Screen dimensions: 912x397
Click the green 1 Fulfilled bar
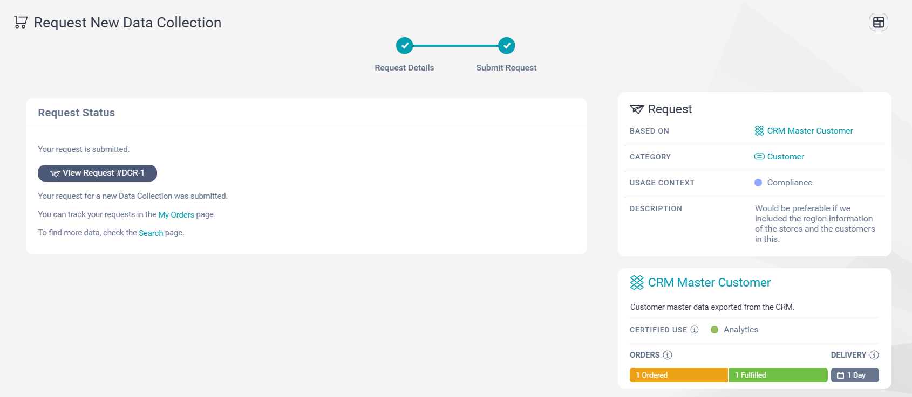pyautogui.click(x=778, y=375)
